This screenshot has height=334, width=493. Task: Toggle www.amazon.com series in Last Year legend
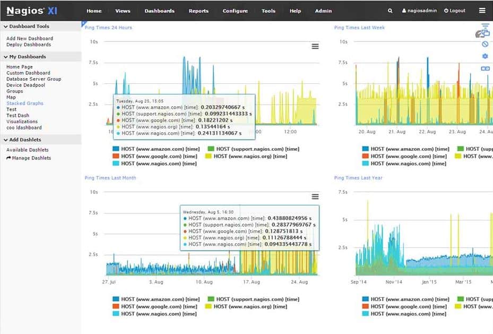point(405,299)
